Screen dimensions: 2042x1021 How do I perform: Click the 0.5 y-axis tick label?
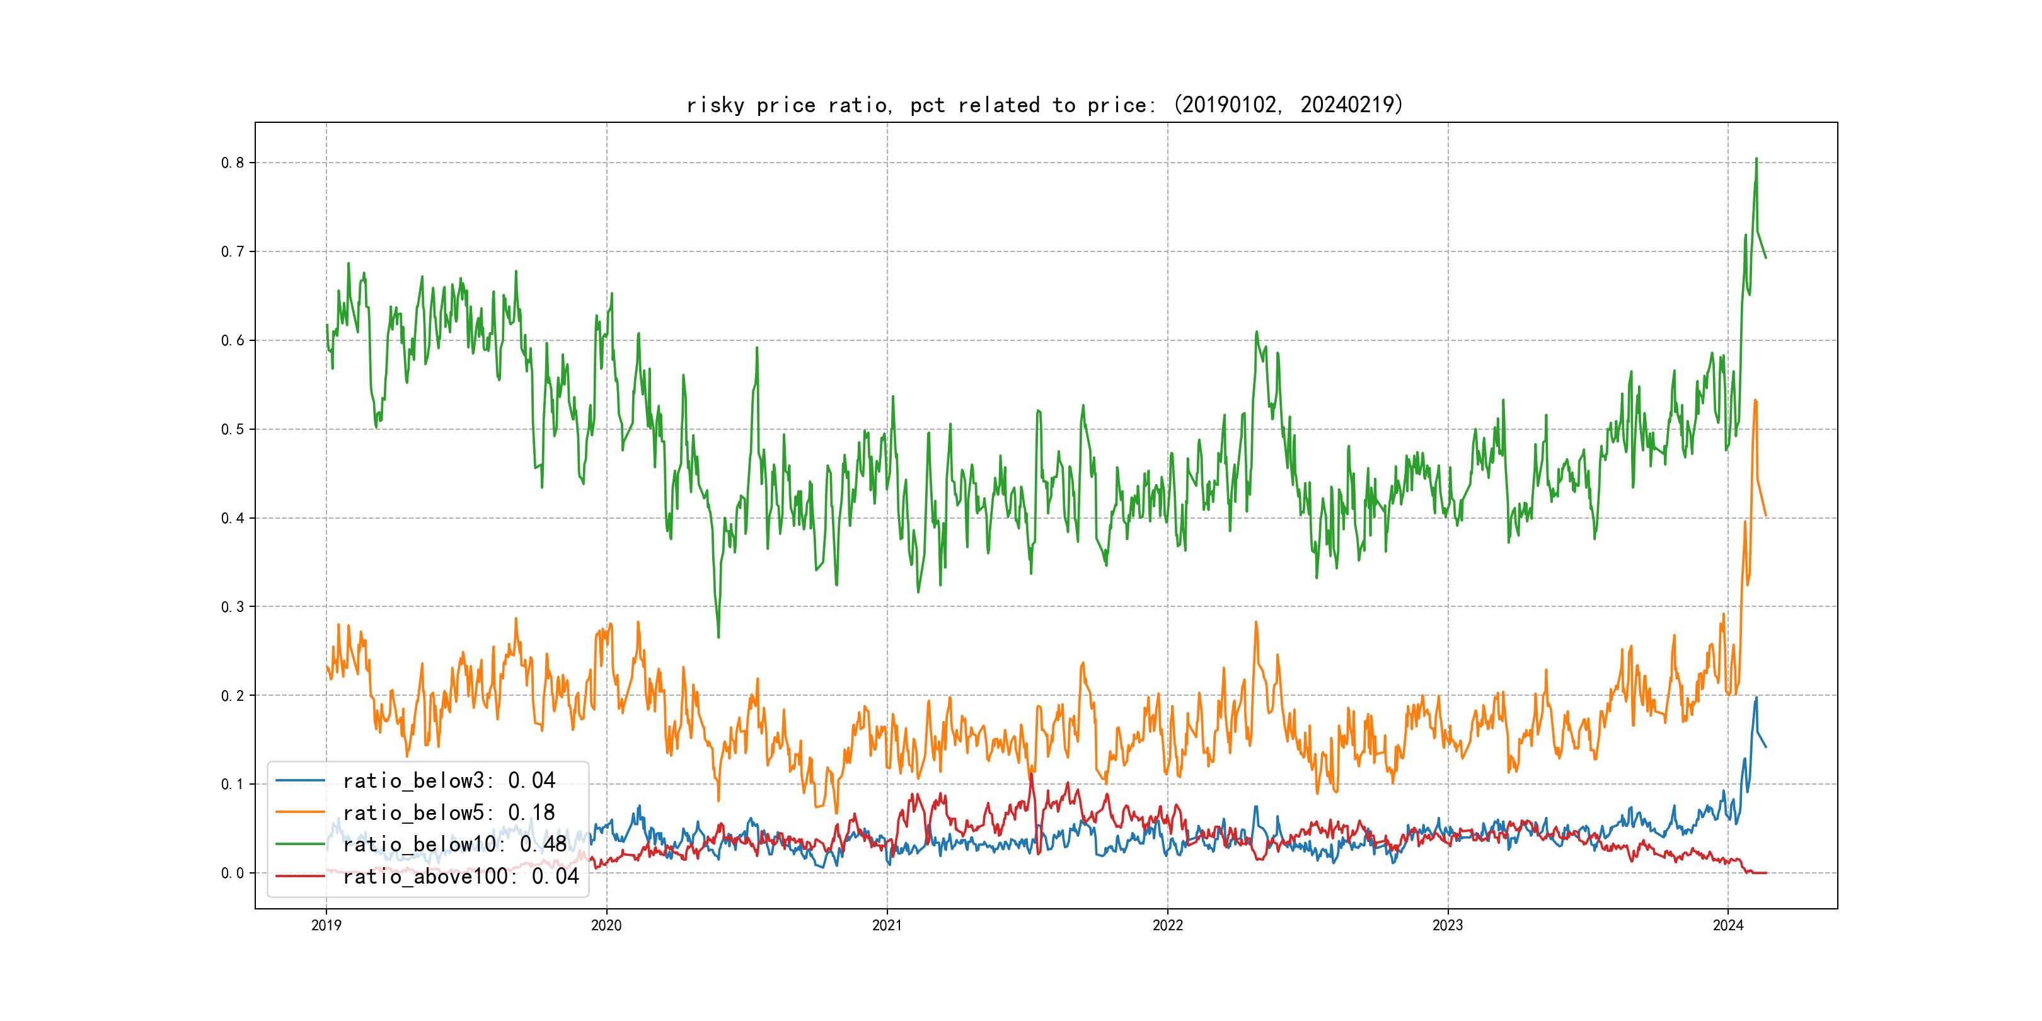coord(233,429)
